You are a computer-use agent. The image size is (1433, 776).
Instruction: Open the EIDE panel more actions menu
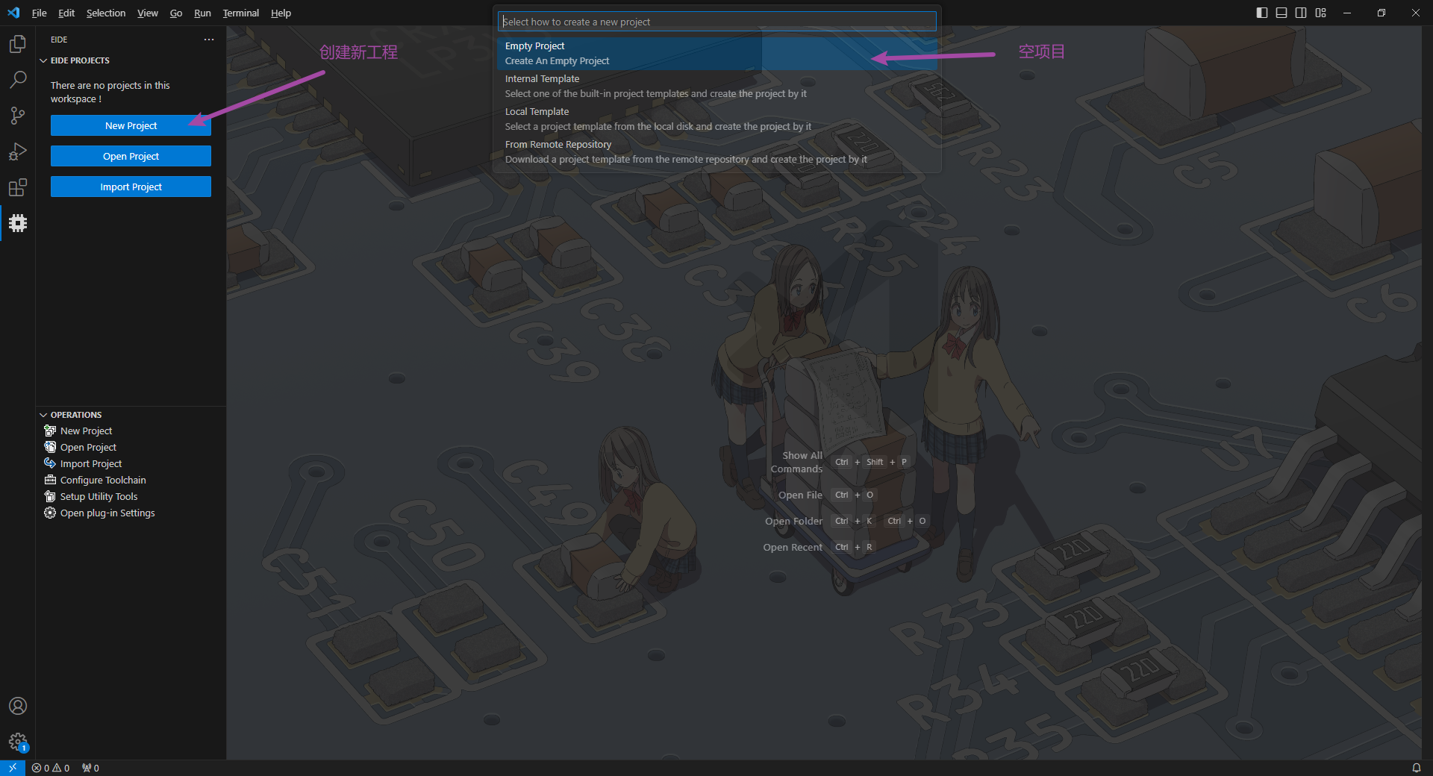click(x=209, y=40)
